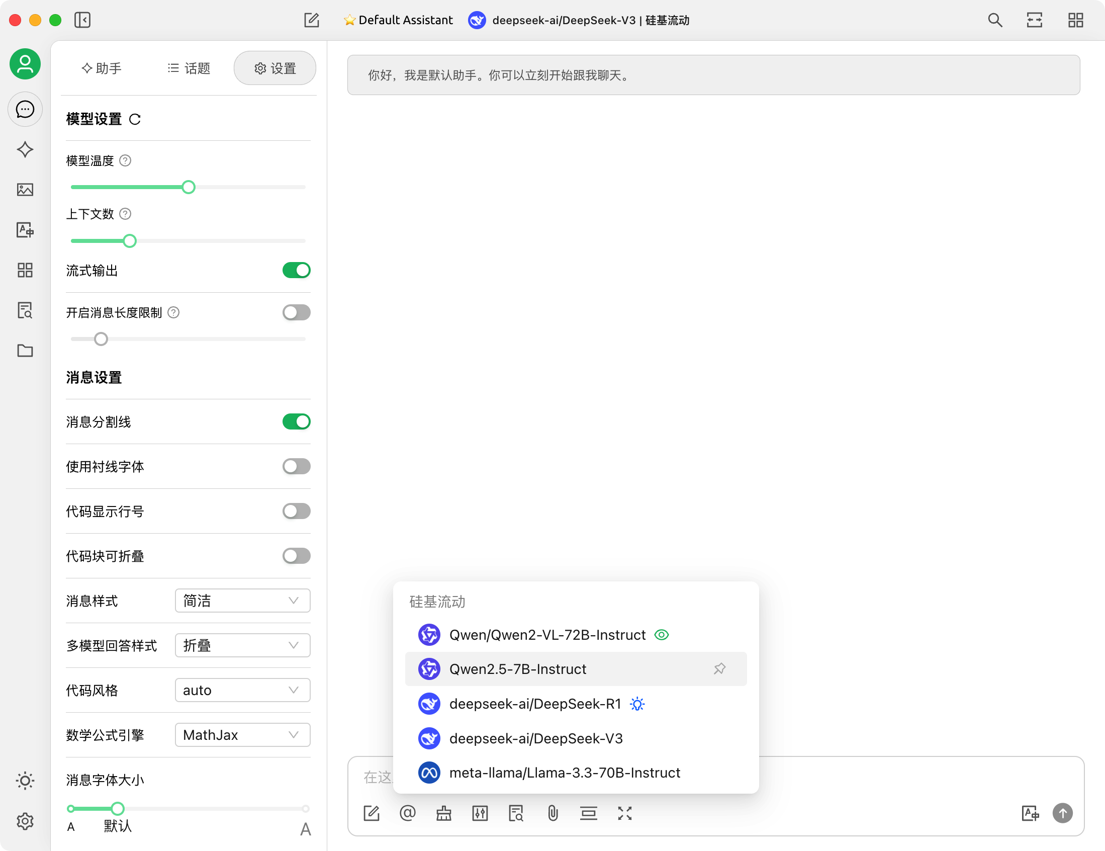
Task: Attach file with the paperclip icon
Action: pyautogui.click(x=552, y=813)
